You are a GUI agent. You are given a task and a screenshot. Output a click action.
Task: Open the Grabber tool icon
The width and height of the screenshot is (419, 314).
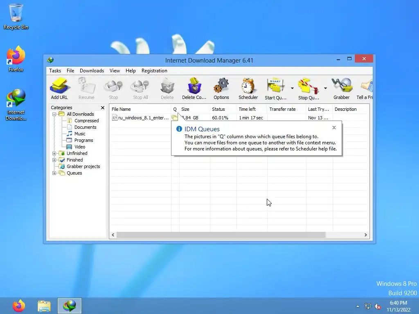point(342,89)
